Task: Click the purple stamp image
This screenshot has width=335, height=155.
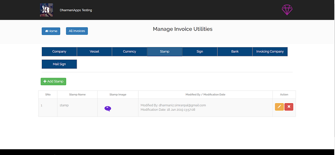Action: (108, 109)
